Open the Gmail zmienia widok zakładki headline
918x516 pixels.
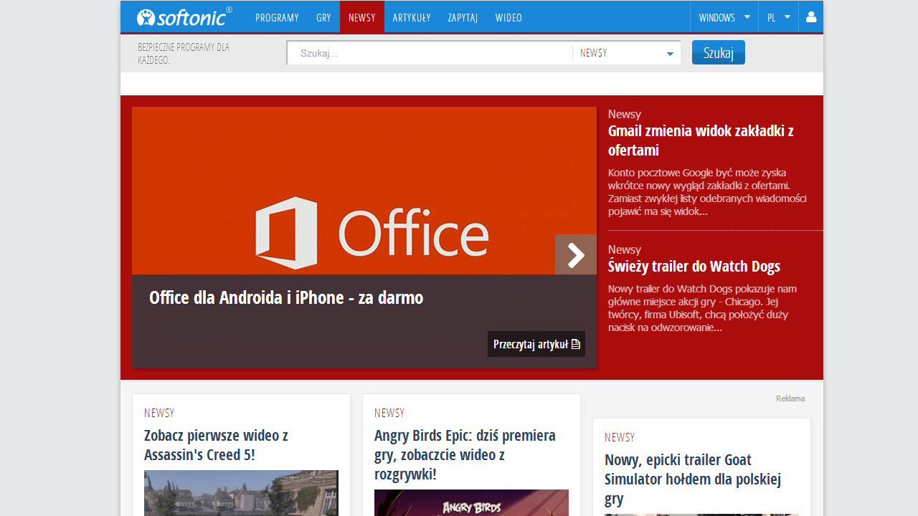pyautogui.click(x=700, y=140)
